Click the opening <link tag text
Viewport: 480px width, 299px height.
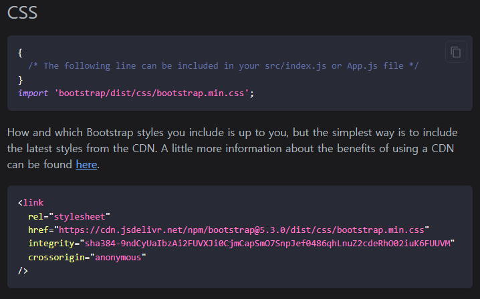31,203
